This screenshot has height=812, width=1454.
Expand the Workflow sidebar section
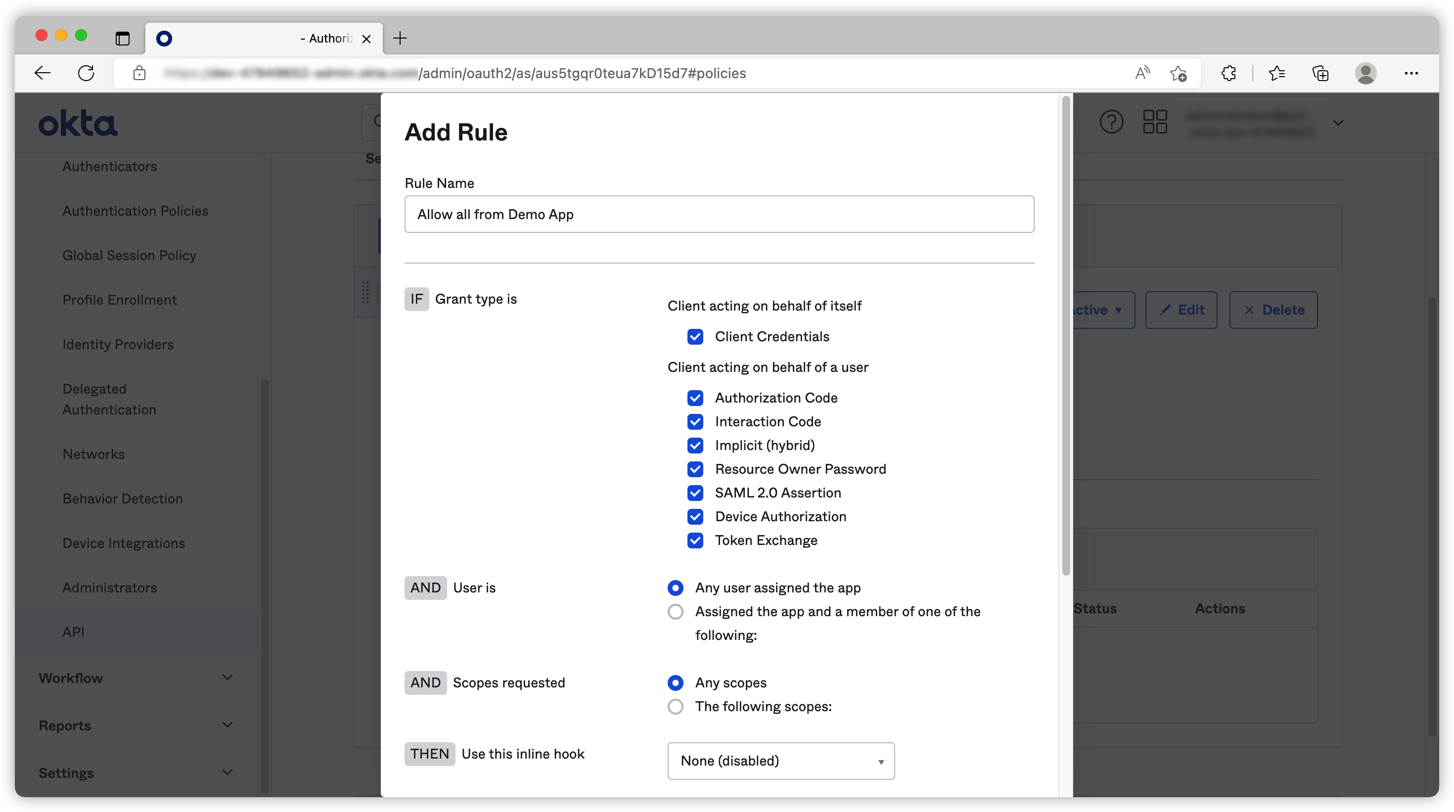point(136,677)
